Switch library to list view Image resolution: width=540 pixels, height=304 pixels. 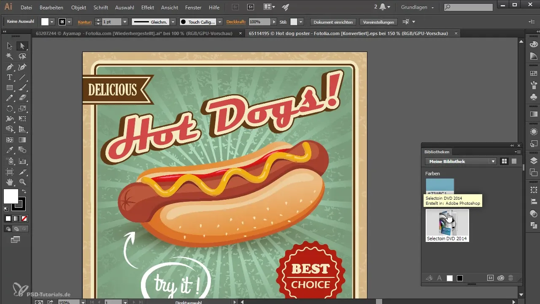(514, 161)
